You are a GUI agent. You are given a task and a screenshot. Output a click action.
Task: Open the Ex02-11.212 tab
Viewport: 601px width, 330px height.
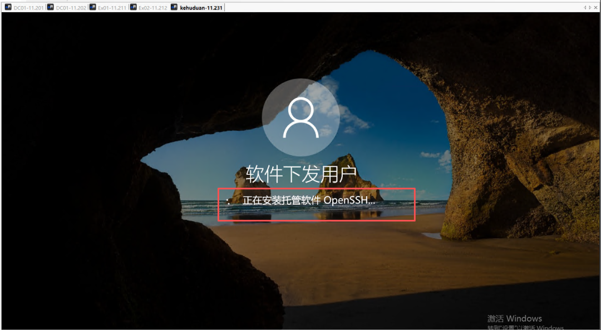pos(149,7)
